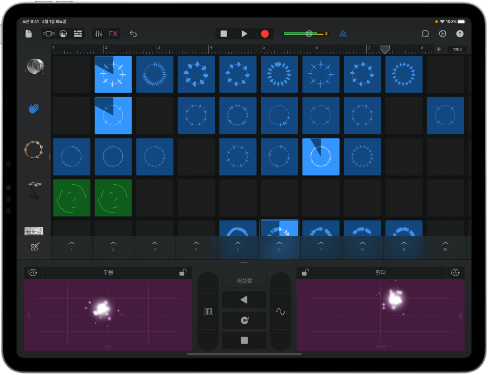Start recording with the red record button

(x=265, y=34)
